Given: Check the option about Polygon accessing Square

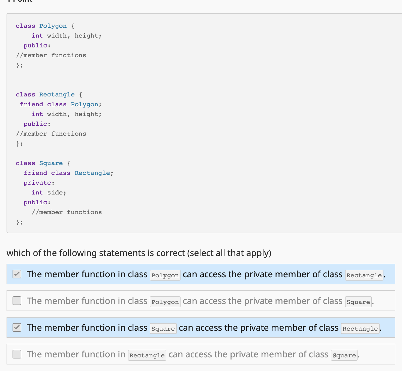Looking at the screenshot, I should (x=17, y=301).
